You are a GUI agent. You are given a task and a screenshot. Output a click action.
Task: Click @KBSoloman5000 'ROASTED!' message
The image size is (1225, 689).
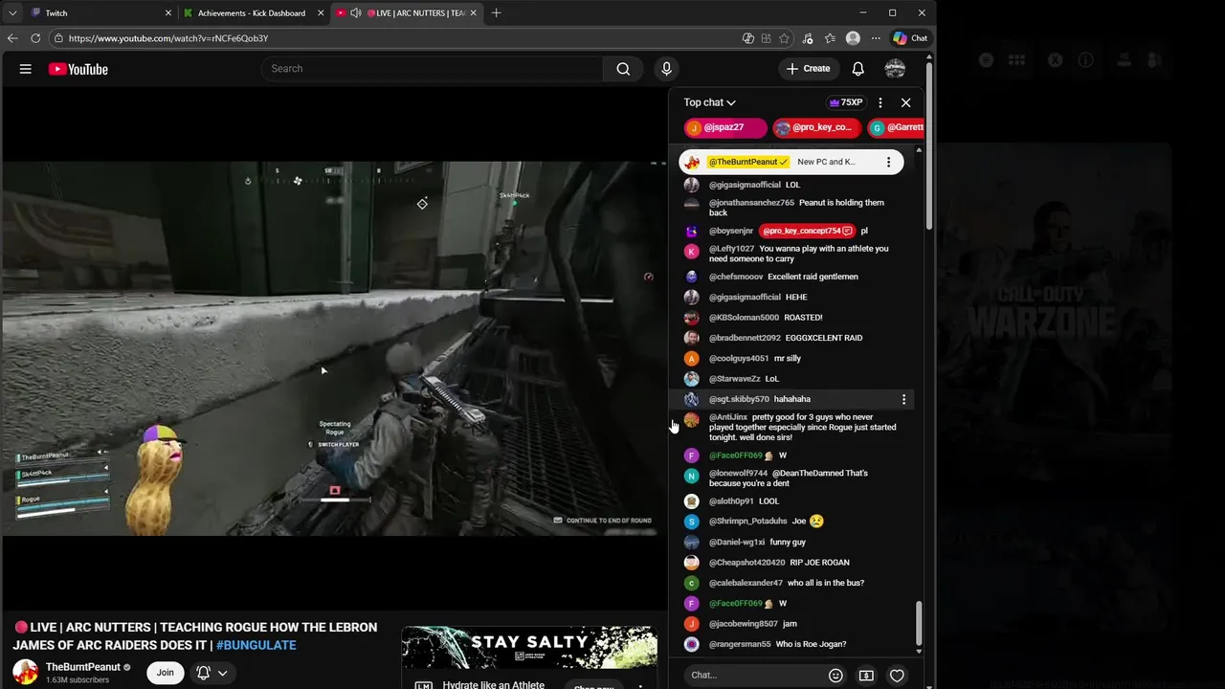pyautogui.click(x=791, y=318)
